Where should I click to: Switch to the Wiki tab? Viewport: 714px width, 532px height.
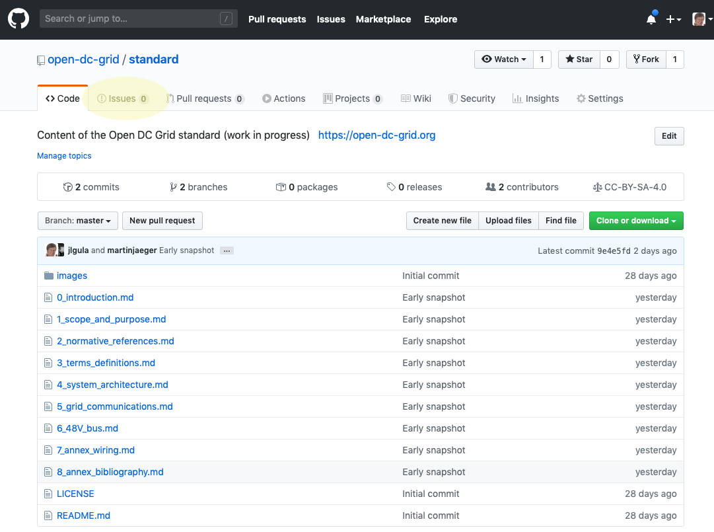tap(415, 98)
